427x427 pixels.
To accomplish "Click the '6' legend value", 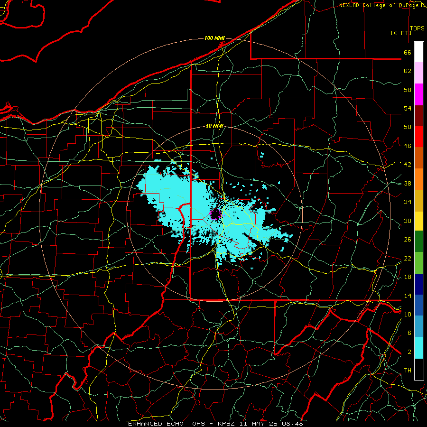I will 409,333.
